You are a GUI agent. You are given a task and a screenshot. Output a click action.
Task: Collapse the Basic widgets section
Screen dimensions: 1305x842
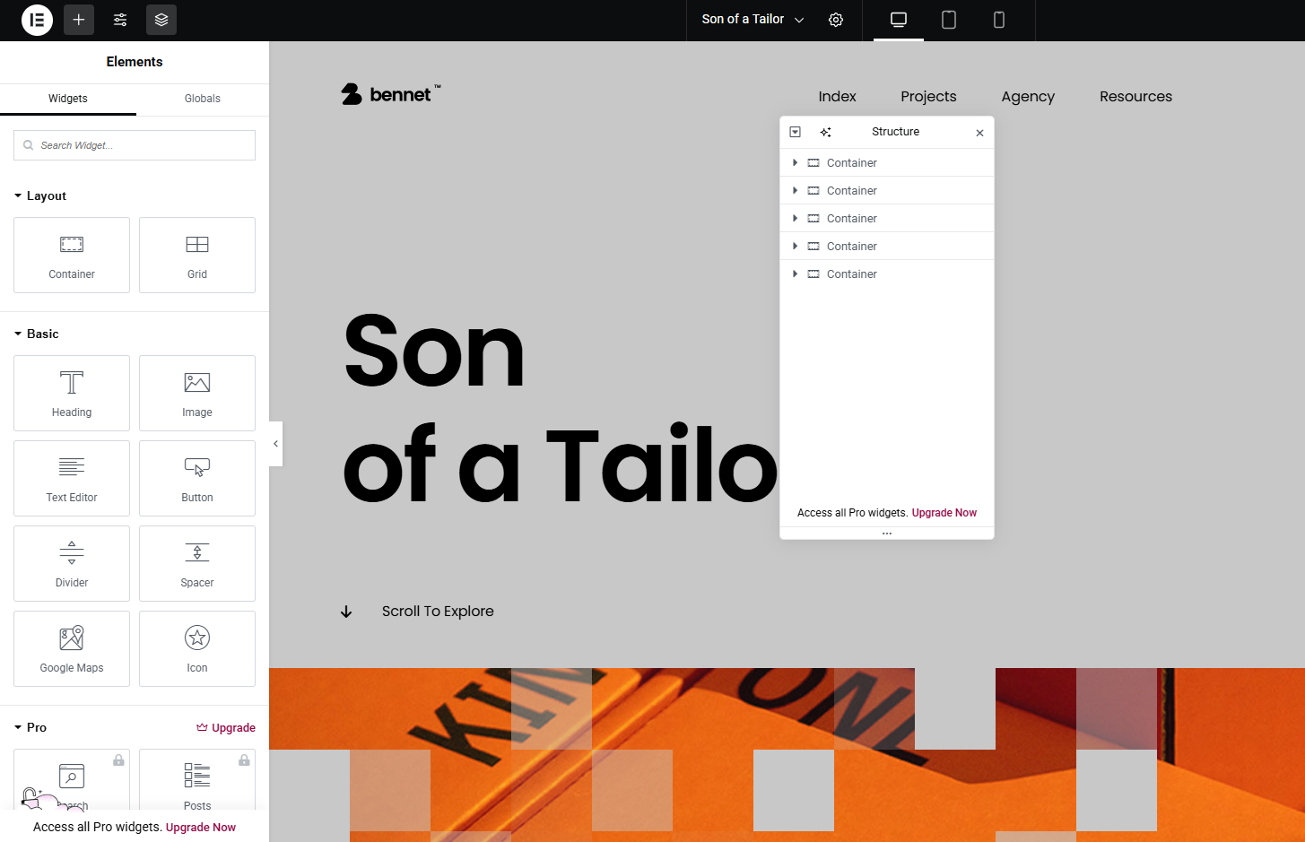[x=18, y=334]
